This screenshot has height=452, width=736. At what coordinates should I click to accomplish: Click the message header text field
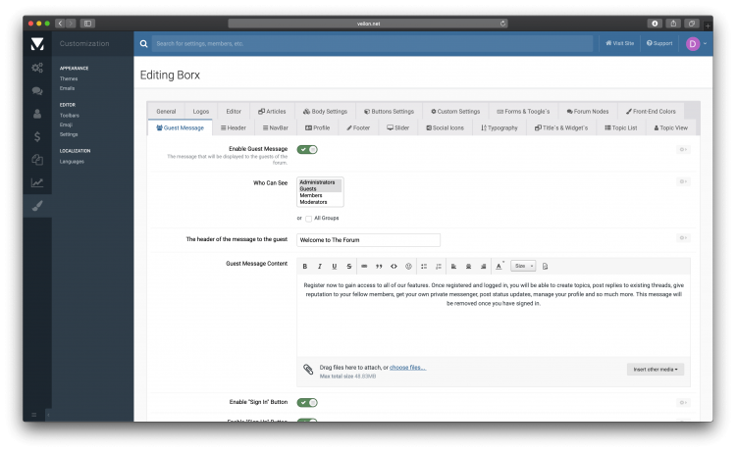368,240
